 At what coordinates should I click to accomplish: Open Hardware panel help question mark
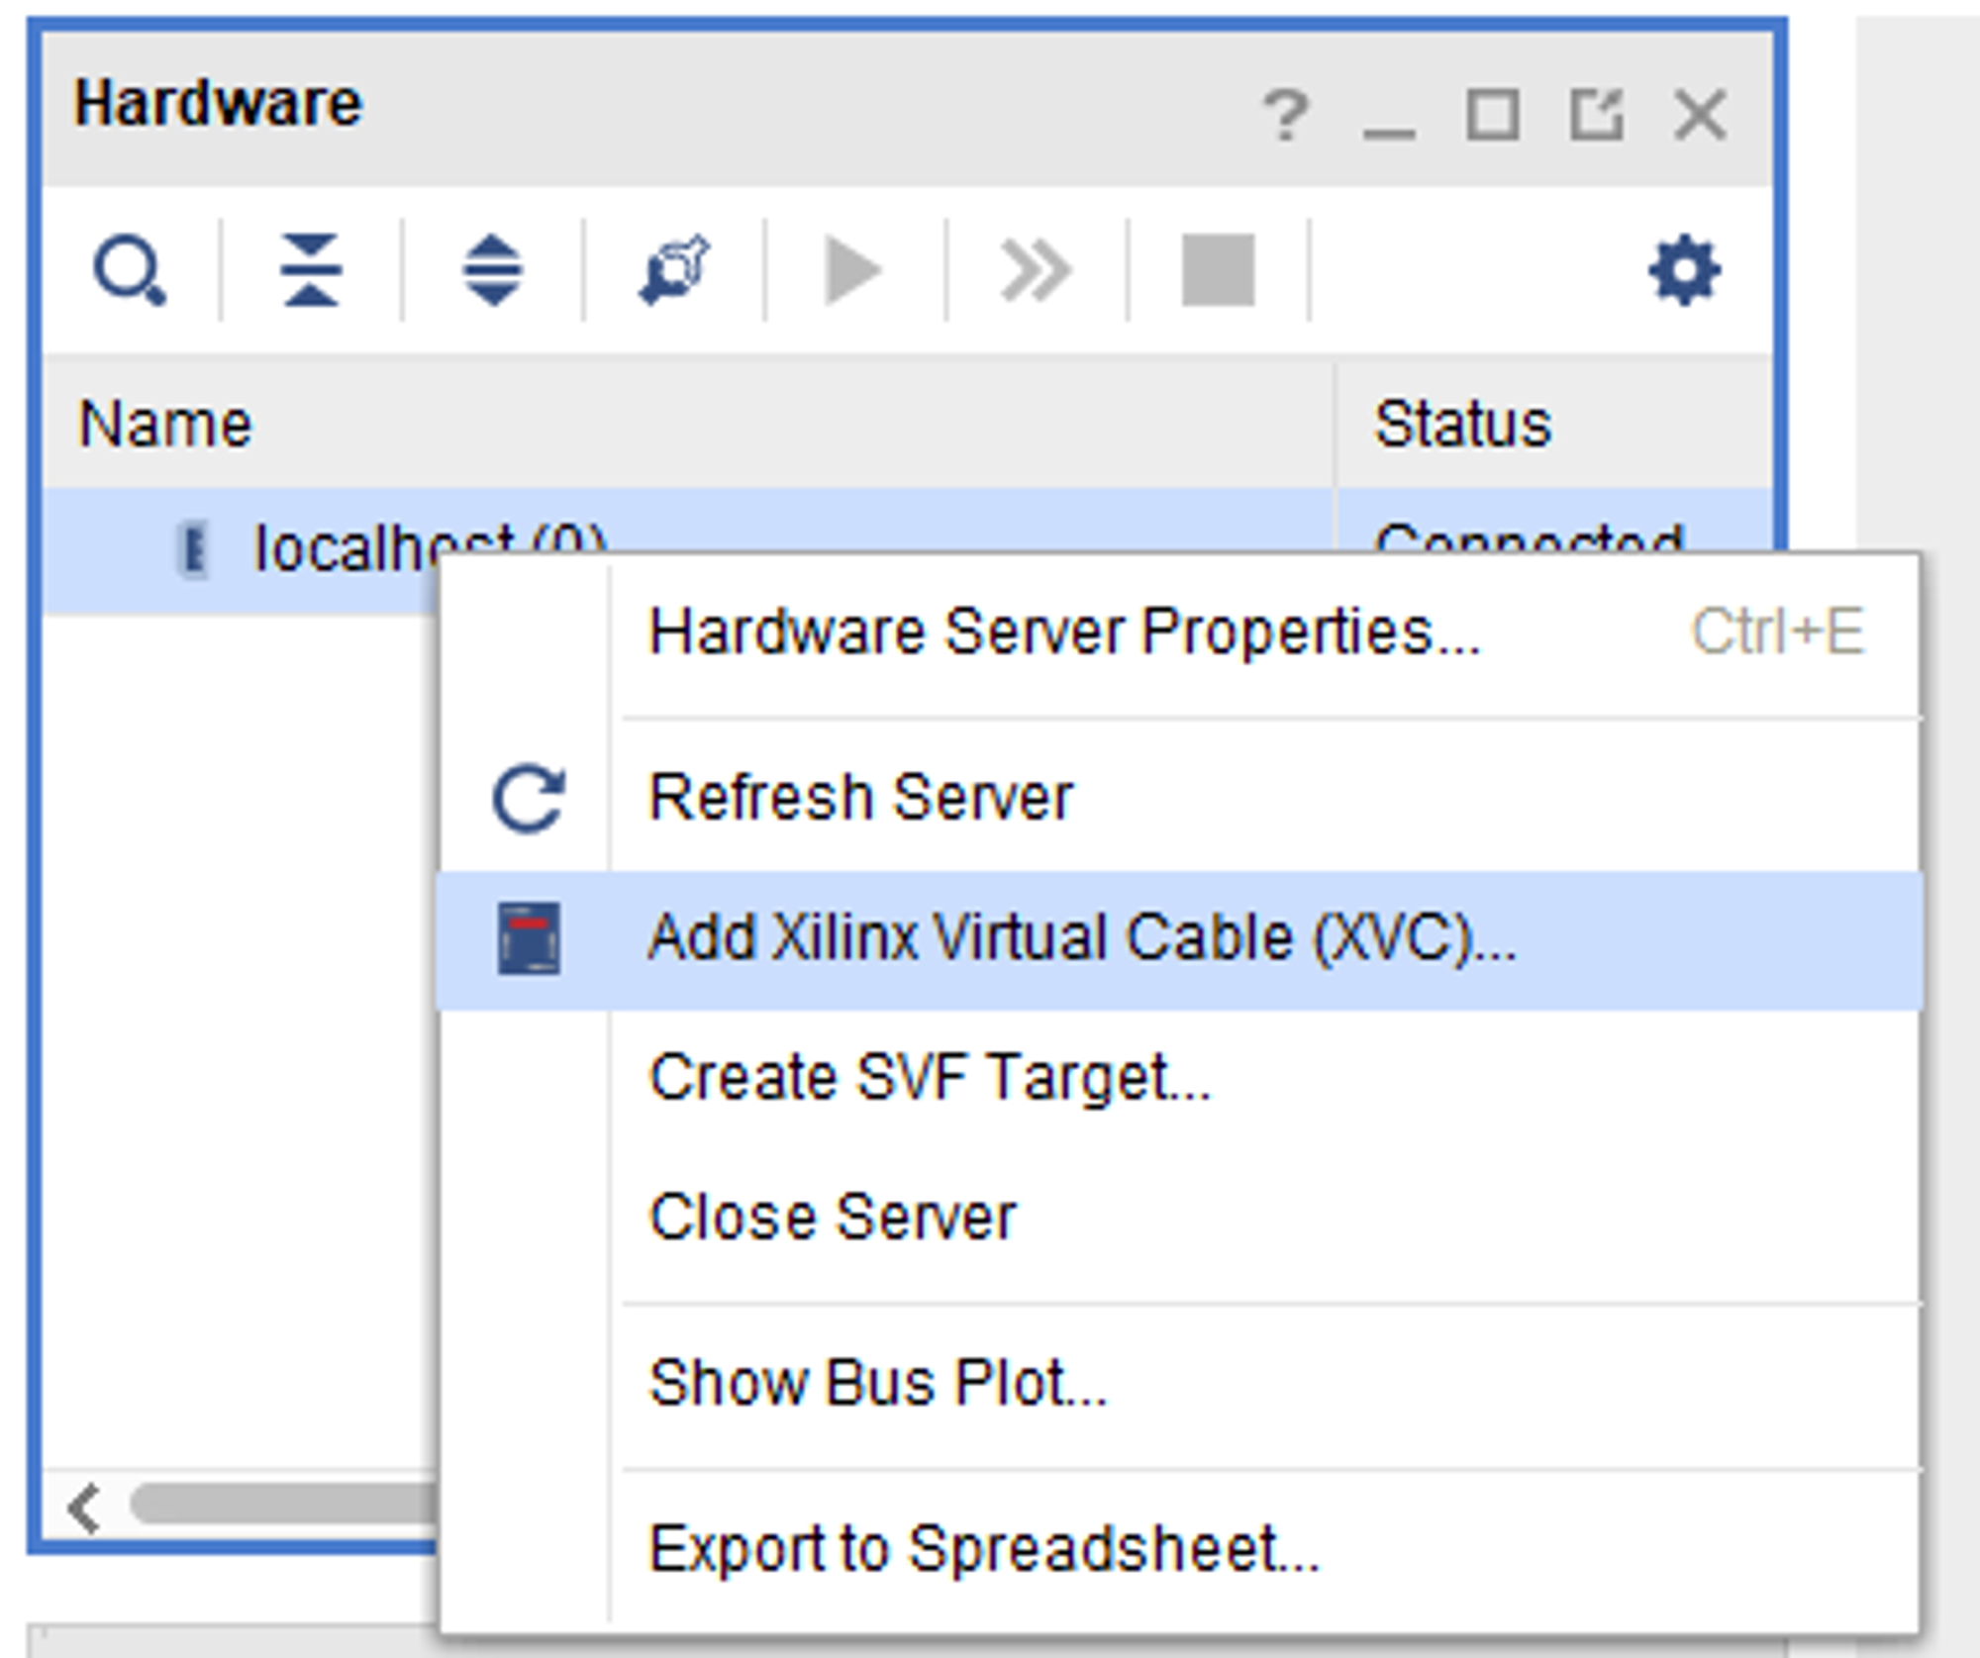(1286, 116)
